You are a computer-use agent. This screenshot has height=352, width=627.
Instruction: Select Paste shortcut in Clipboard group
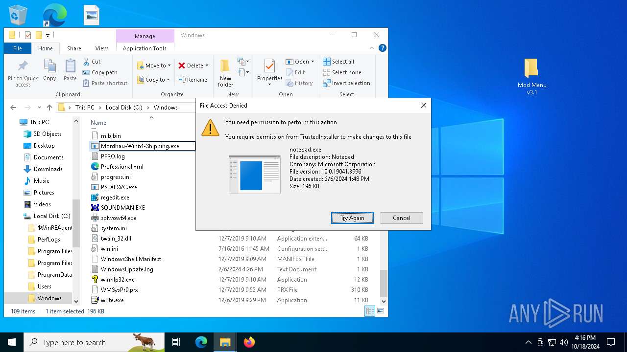pos(105,83)
